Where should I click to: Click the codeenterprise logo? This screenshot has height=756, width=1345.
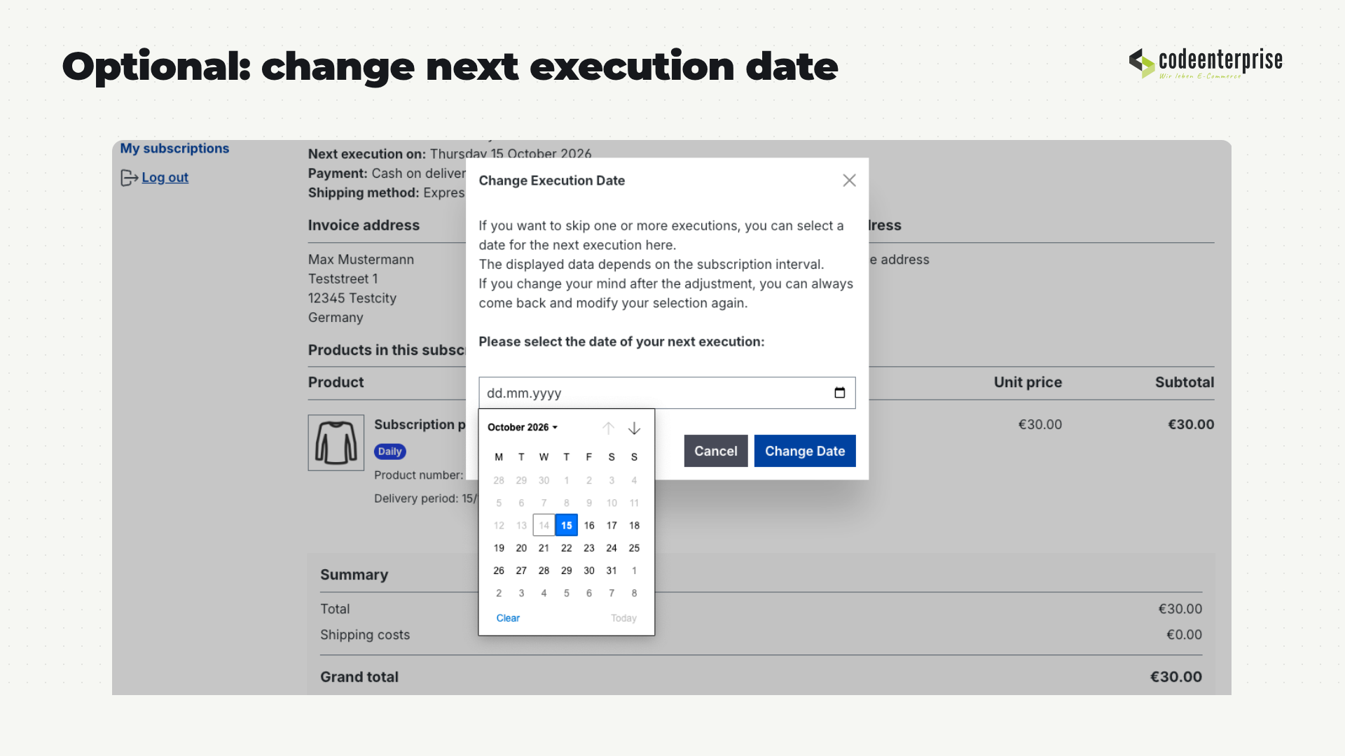tap(1206, 63)
